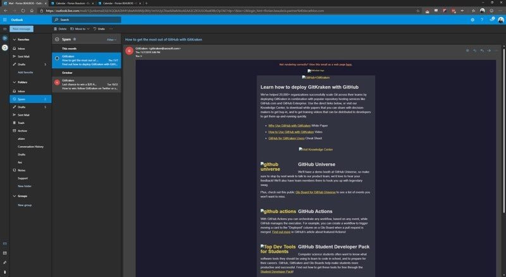Image resolution: width=506 pixels, height=277 pixels.
Task: Toggle the hamburger navigation pane button
Action: tap(5, 29)
